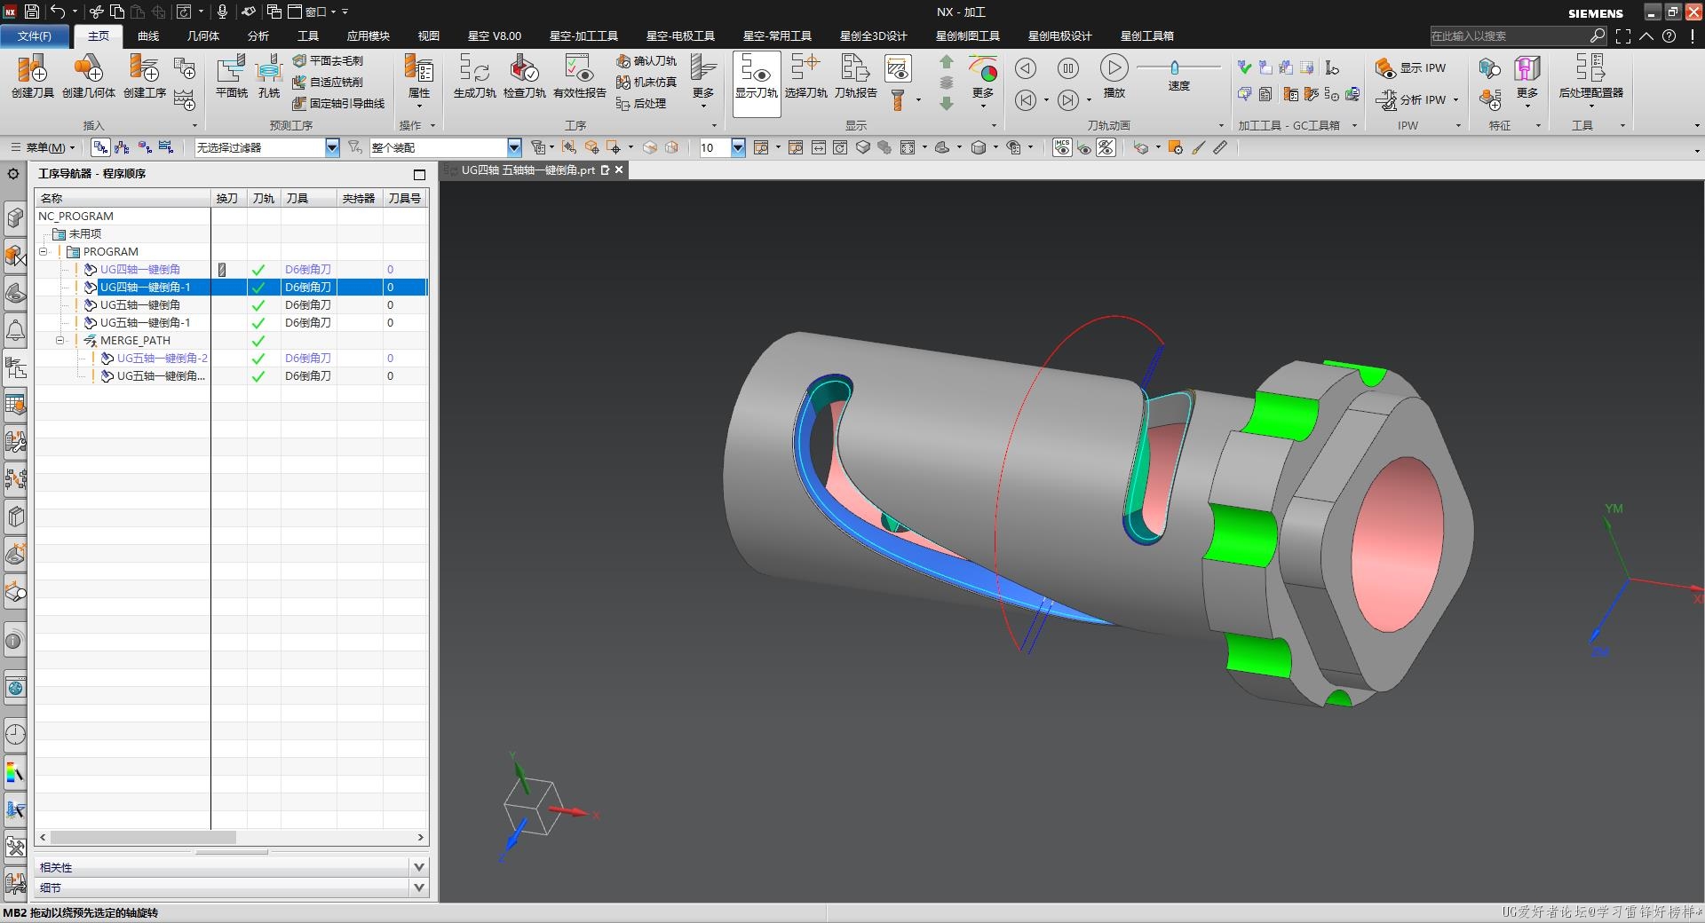The height and width of the screenshot is (923, 1705).
Task: Click the save icon in the title bar
Action: pyautogui.click(x=32, y=12)
